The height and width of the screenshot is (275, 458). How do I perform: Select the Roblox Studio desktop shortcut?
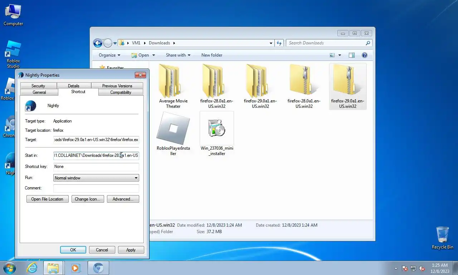(13, 54)
